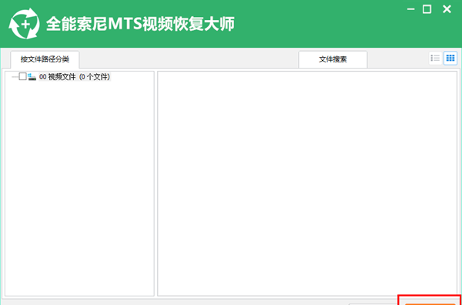Viewport: 462px width, 305px height.
Task: Select the 00 视频文件 (0 个文件) tree row
Action: tap(75, 77)
